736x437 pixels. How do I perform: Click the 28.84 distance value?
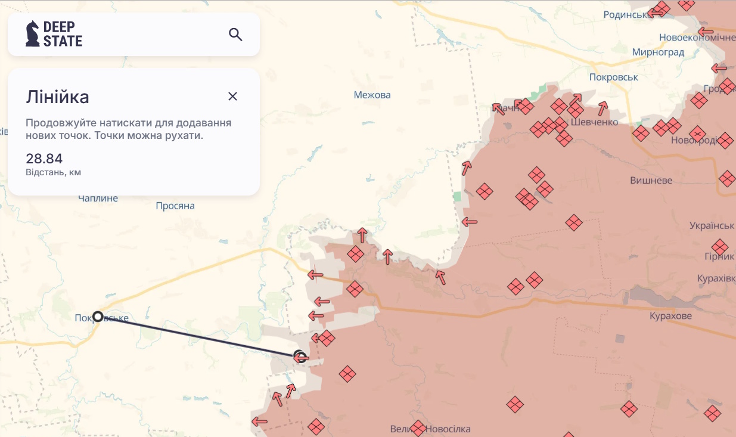coord(44,159)
